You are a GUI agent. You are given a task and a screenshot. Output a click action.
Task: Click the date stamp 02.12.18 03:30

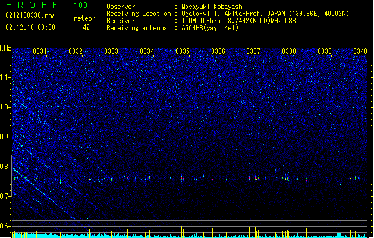coord(30,27)
